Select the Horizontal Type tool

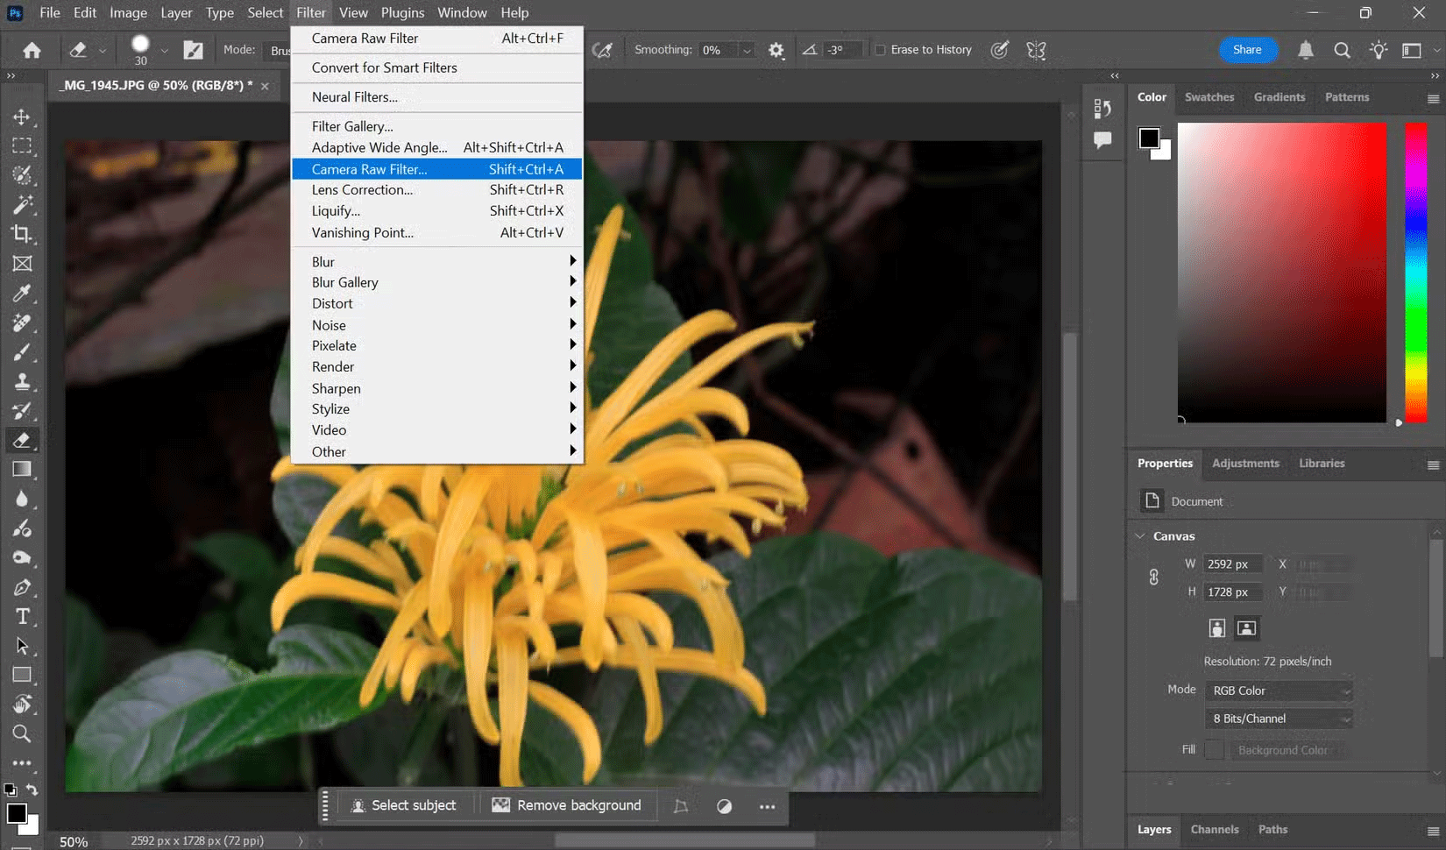(x=22, y=617)
